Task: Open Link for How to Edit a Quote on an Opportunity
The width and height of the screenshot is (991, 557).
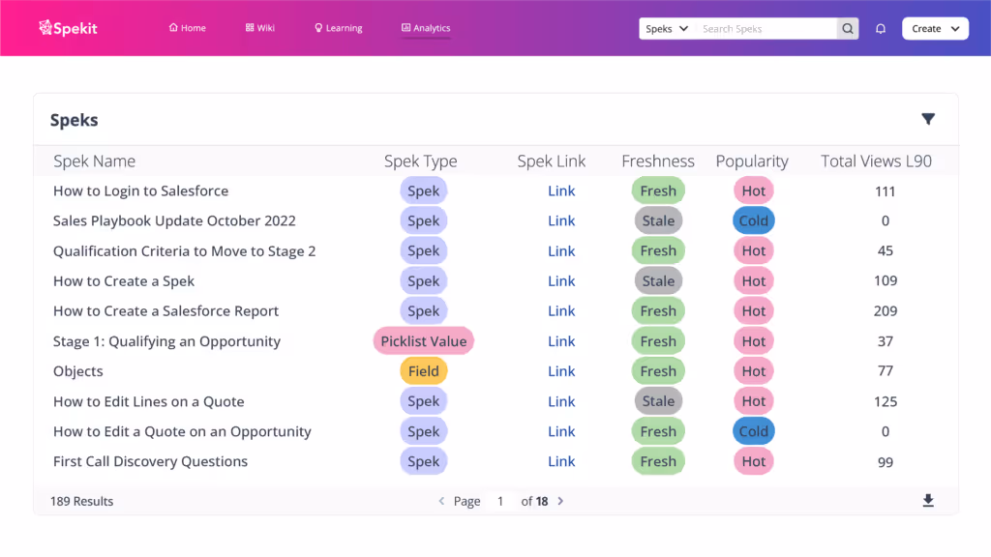Action: coord(561,431)
